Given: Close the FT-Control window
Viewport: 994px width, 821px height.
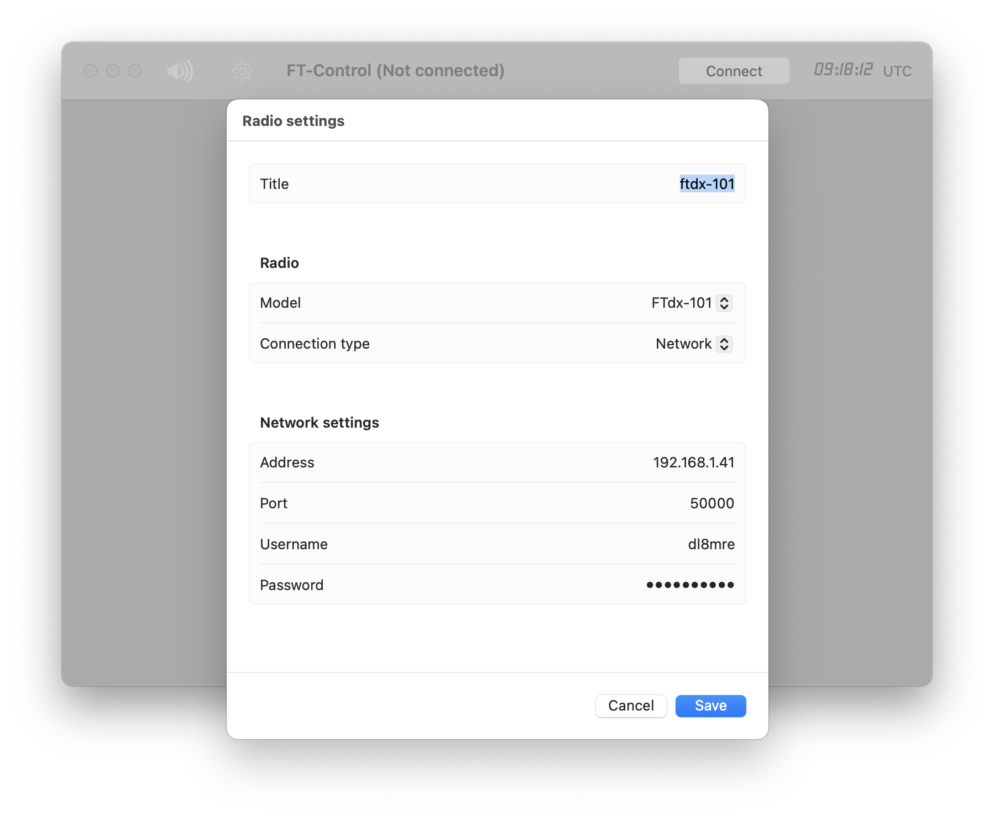Looking at the screenshot, I should click(91, 71).
